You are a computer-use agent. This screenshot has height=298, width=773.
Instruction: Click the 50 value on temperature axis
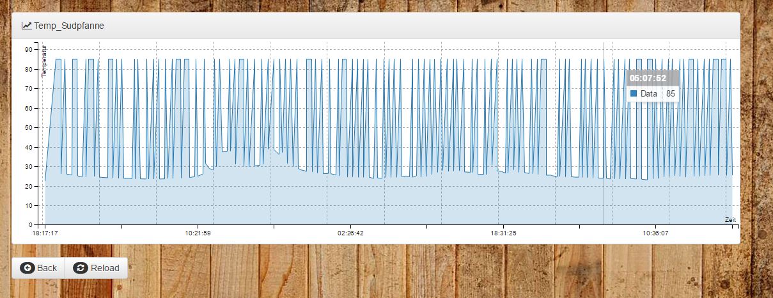coord(29,128)
